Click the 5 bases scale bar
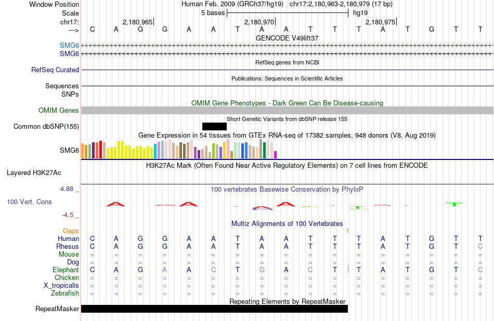 point(288,13)
